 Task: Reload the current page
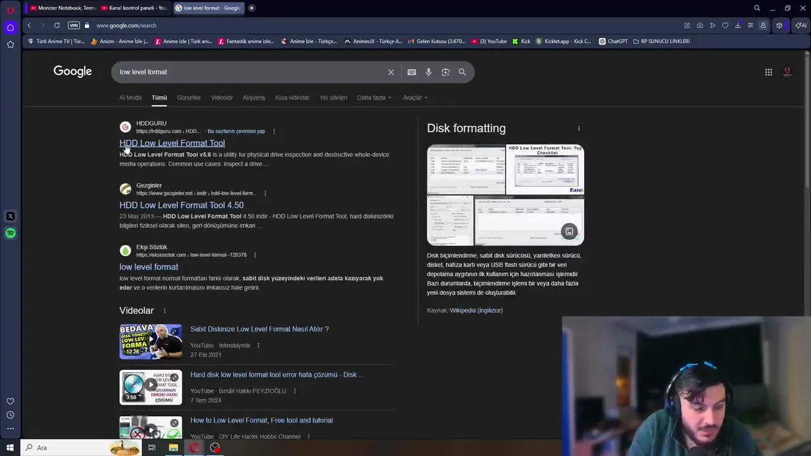(57, 25)
